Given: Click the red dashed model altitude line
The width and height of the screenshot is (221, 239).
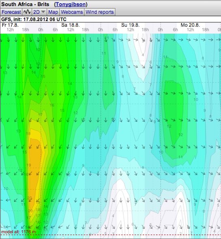Looking at the screenshot, I should click(110, 235).
